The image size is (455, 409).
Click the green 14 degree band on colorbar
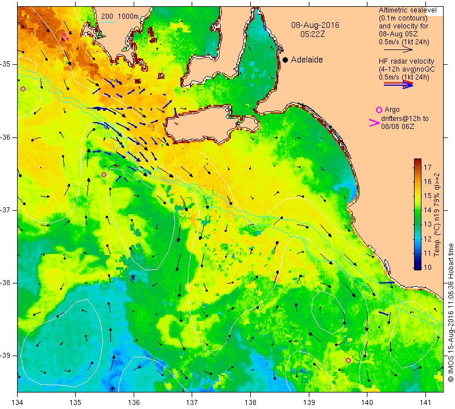pos(417,210)
